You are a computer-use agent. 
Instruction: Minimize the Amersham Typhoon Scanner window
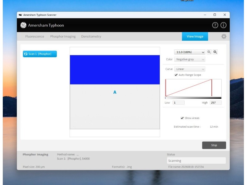[x=205, y=15]
